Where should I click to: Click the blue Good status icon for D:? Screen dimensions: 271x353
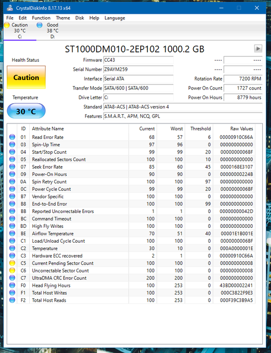pos(39,25)
